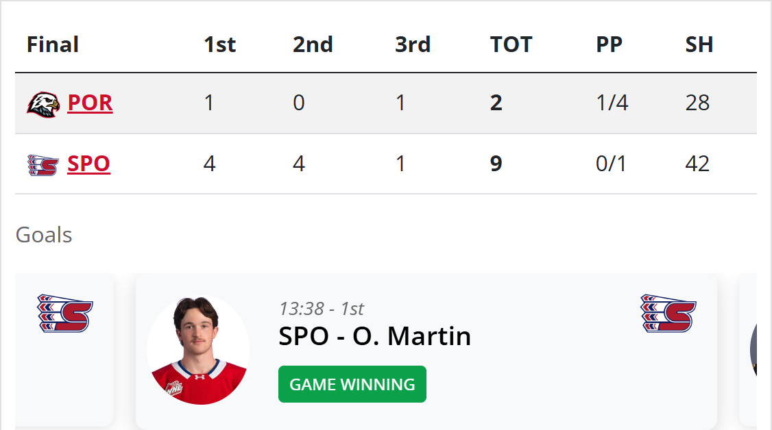The height and width of the screenshot is (430, 772).
Task: Click the Final header label
Action: point(53,45)
